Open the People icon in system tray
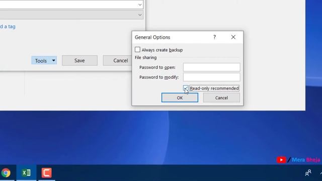 tap(308, 173)
